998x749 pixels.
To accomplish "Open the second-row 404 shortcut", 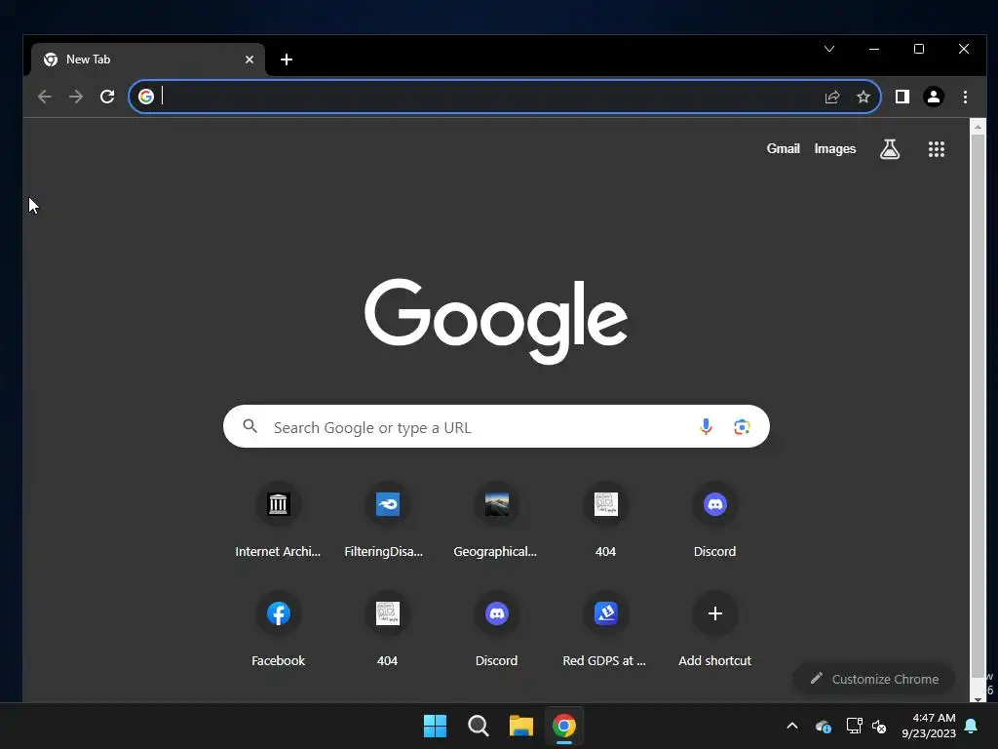I will pos(387,630).
